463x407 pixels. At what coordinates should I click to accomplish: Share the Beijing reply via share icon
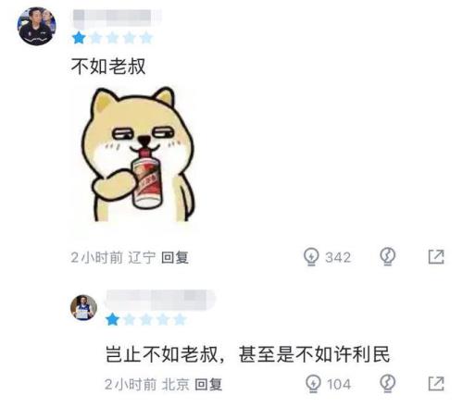pos(436,384)
